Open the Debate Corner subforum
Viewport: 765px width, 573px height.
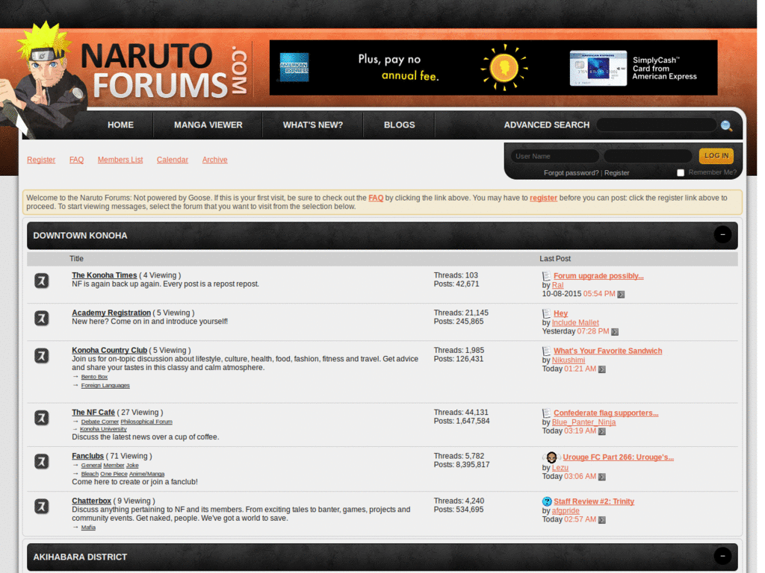tap(100, 422)
